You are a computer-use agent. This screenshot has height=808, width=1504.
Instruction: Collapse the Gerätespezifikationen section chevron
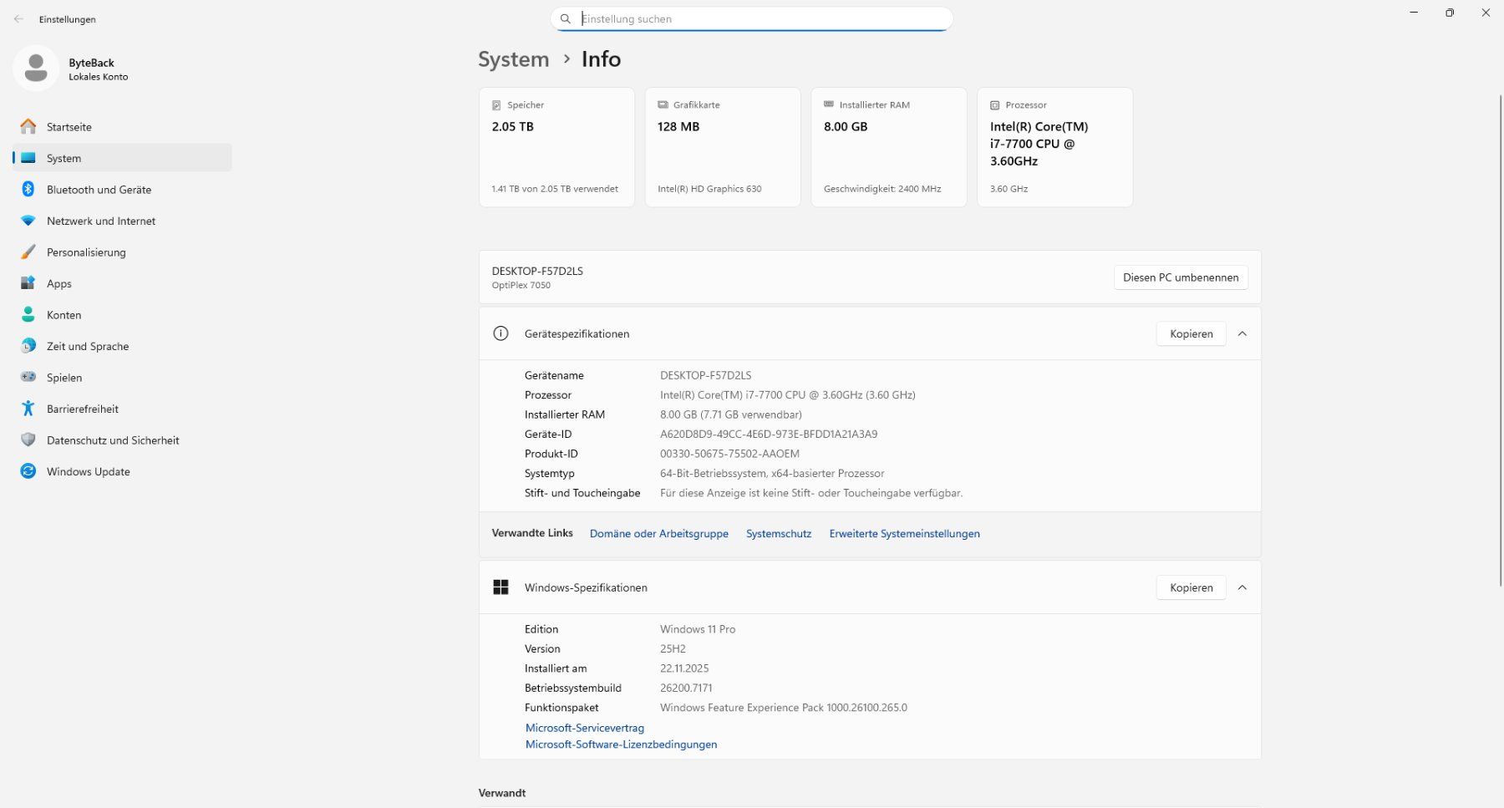[1242, 333]
